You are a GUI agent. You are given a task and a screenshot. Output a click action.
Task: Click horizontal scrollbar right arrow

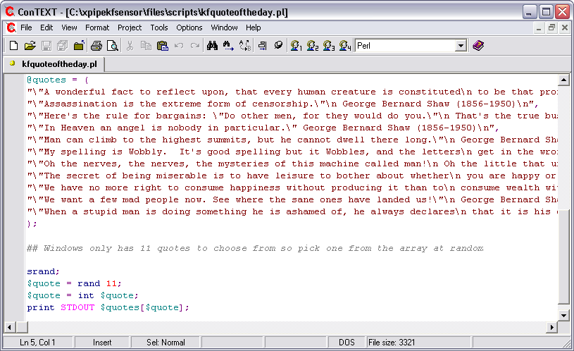(551, 327)
